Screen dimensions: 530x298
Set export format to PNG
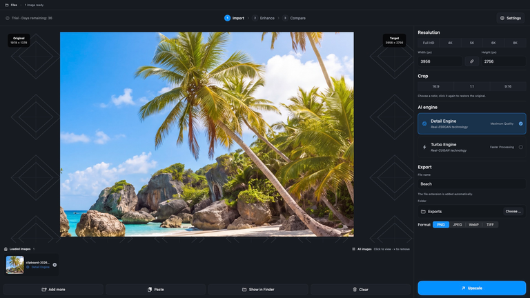click(441, 225)
